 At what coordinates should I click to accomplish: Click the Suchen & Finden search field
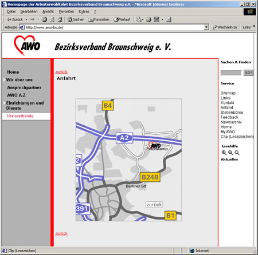click(x=231, y=73)
